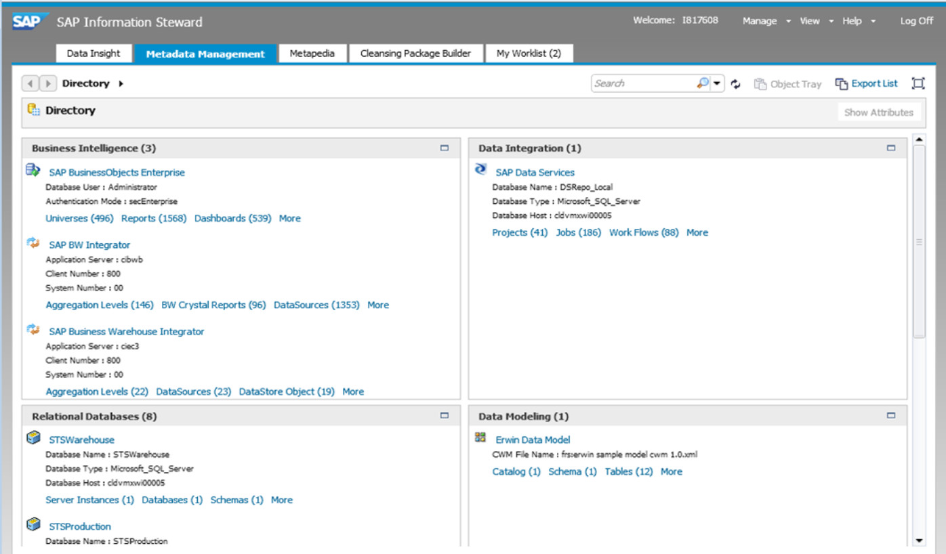Click the Export List icon button
Viewport: 946px width, 554px height.
pyautogui.click(x=842, y=84)
